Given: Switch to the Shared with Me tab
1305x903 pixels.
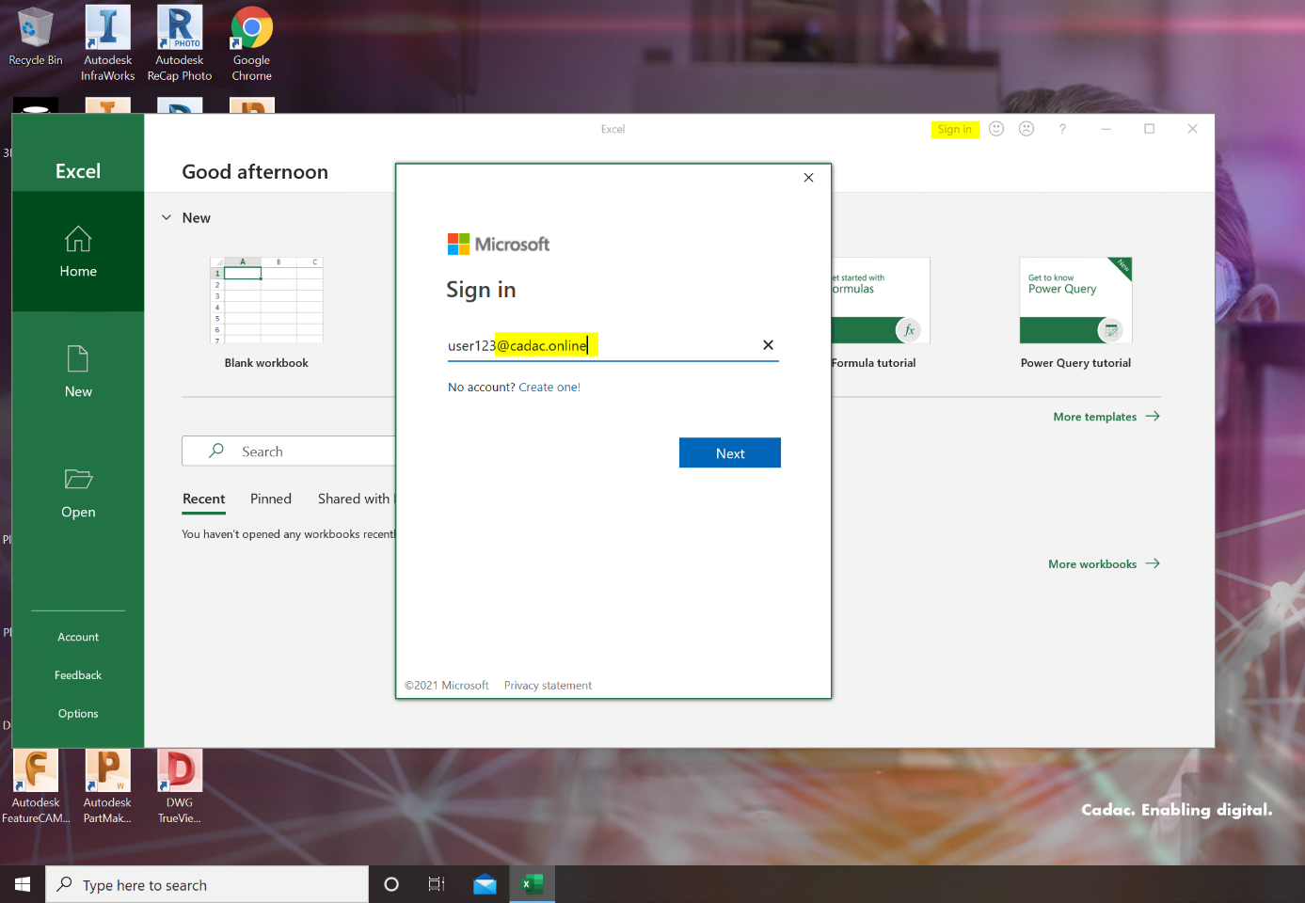Looking at the screenshot, I should [x=357, y=499].
